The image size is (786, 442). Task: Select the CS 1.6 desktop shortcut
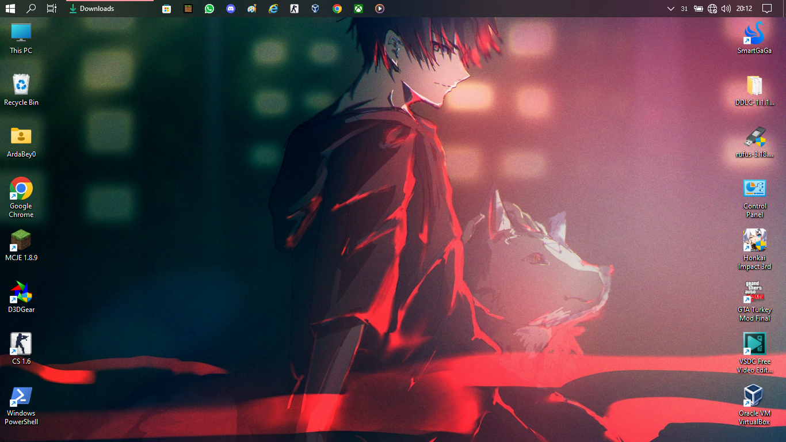pos(21,349)
